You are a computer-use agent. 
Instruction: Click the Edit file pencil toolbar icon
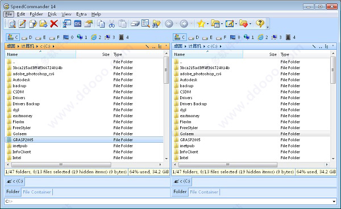[22, 24]
